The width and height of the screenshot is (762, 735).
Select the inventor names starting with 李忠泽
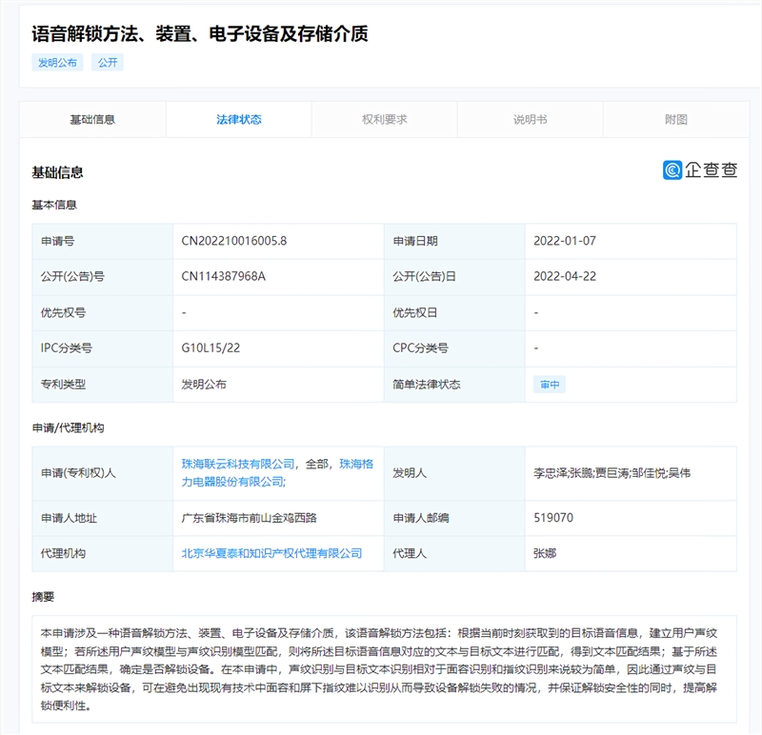coord(612,473)
